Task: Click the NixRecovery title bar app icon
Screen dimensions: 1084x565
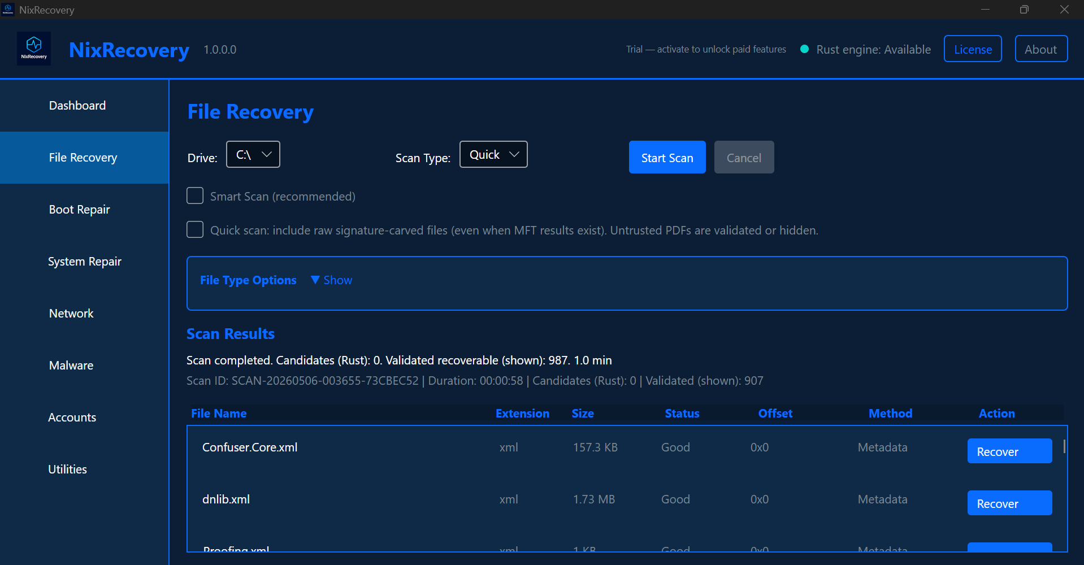Action: [x=8, y=10]
